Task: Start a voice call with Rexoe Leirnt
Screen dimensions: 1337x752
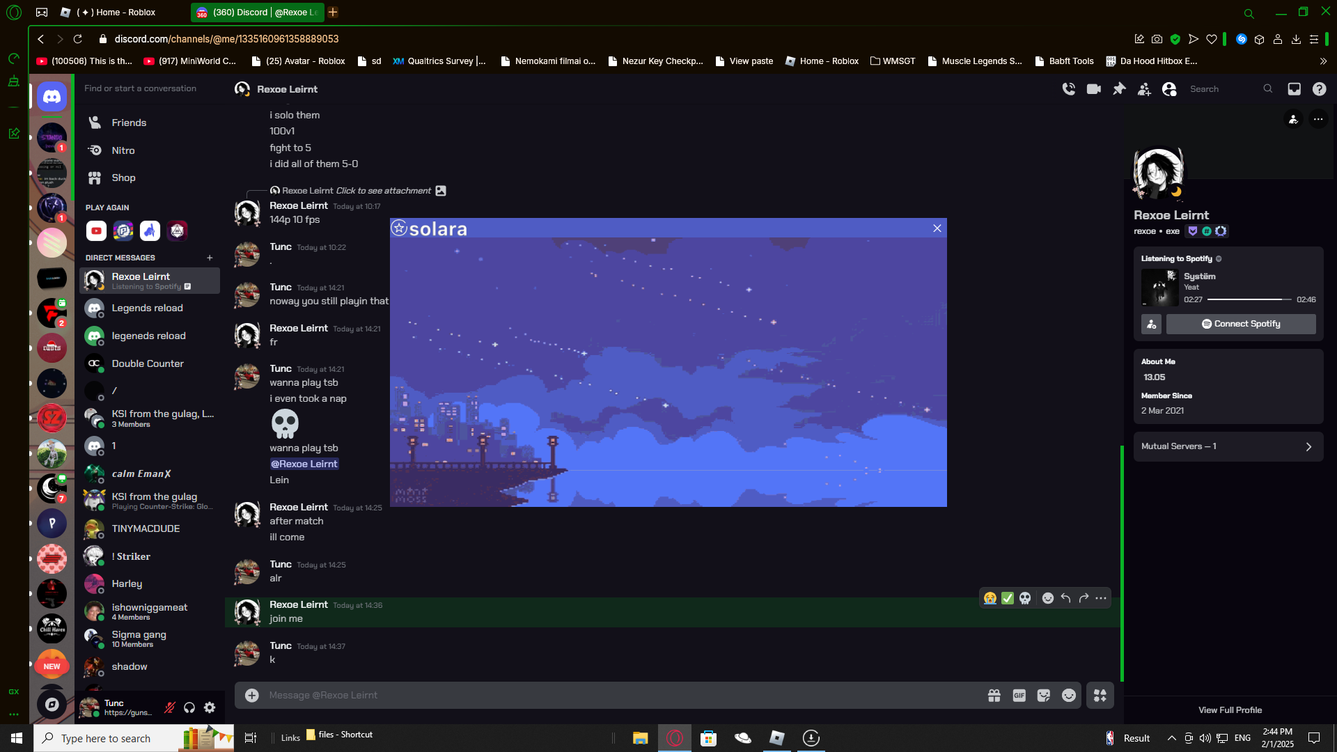Action: coord(1068,89)
